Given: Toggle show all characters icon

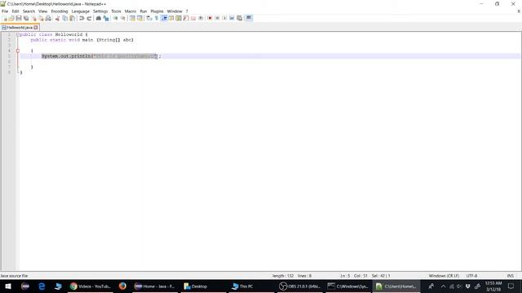Looking at the screenshot, I should pos(157,18).
